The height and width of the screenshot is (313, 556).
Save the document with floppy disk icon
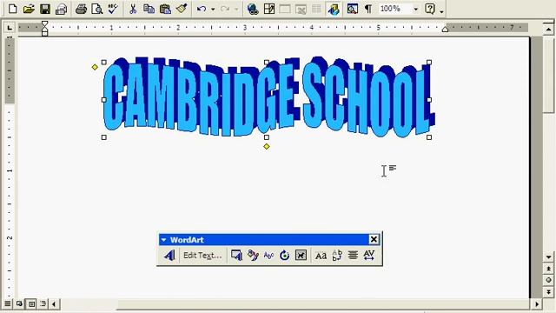pos(45,9)
